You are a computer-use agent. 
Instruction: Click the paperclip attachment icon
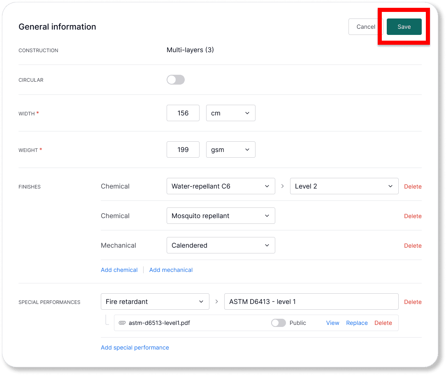(x=122, y=323)
